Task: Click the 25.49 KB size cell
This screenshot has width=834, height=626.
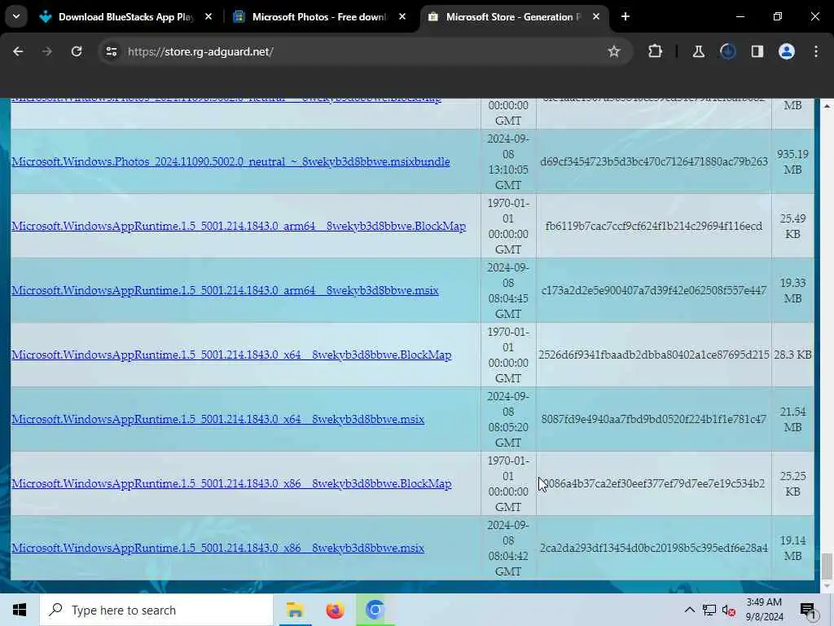Action: coord(792,227)
